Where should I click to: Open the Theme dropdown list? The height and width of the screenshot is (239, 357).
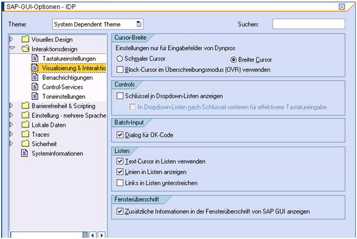[138, 25]
